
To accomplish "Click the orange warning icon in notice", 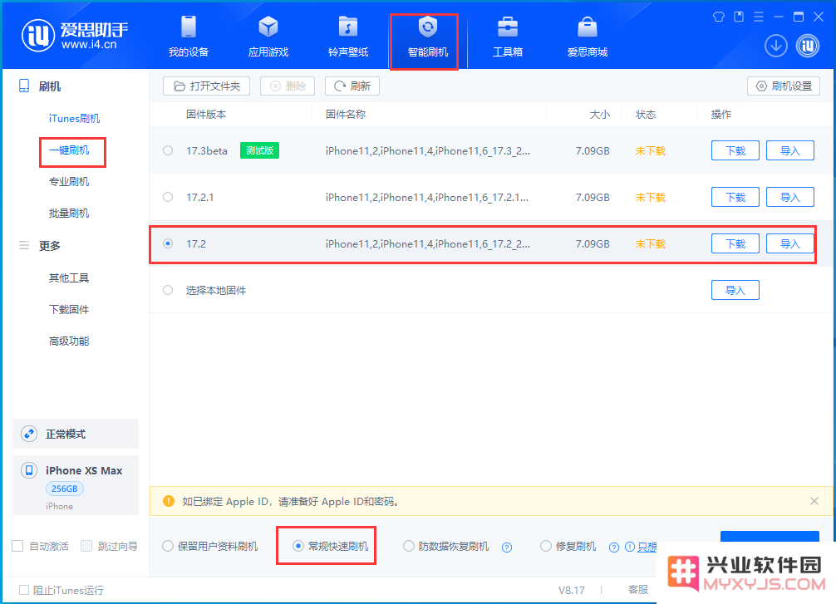I will click(169, 501).
